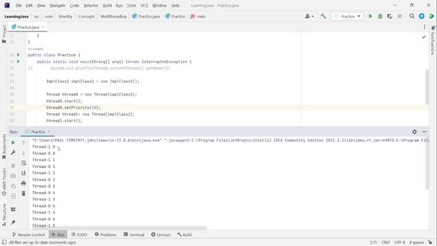Screen dimensions: 437x246
Task: Click the editor vertical scrollbar
Action: [x=427, y=87]
